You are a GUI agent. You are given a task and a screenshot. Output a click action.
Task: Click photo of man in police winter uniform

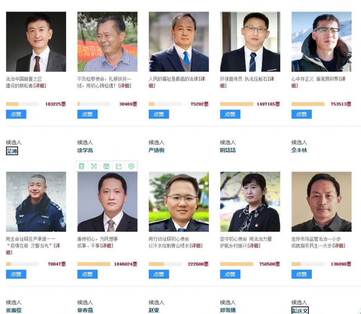point(36,202)
